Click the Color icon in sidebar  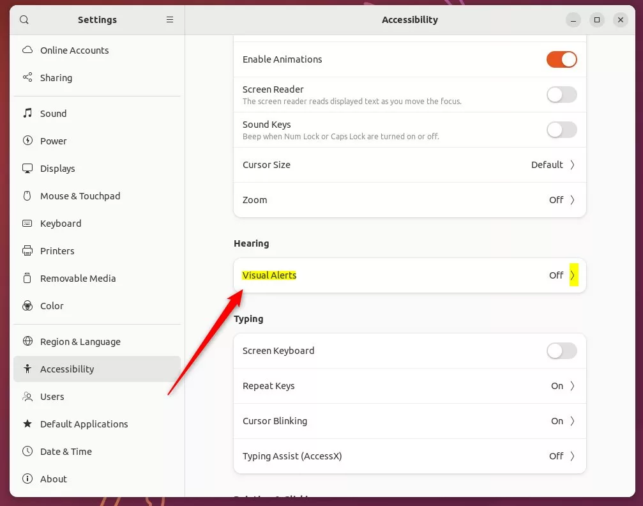point(27,306)
